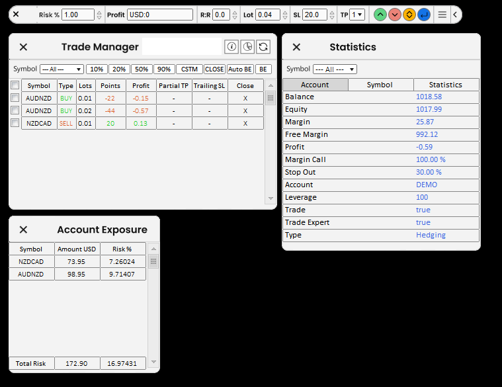Click the 50% partial close button
Screen dimensions: 502x387
(x=141, y=69)
